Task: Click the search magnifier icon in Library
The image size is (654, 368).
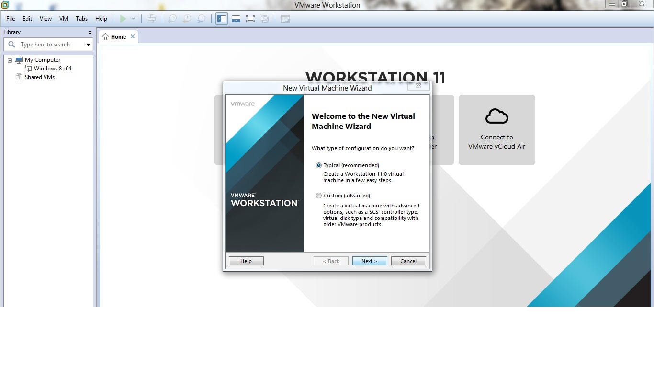Action: coord(12,45)
